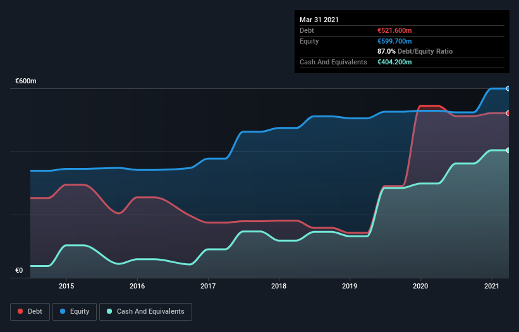Click the 2020 x-axis label

pyautogui.click(x=420, y=286)
